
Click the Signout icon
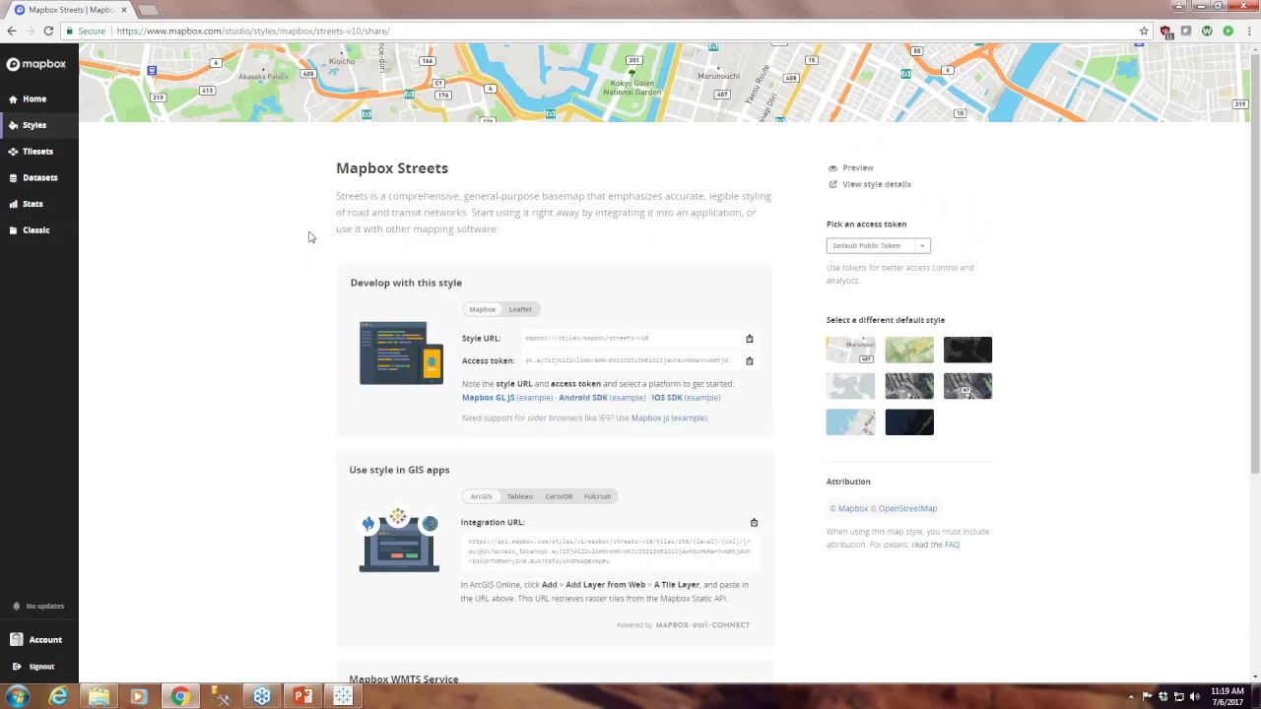pos(16,667)
